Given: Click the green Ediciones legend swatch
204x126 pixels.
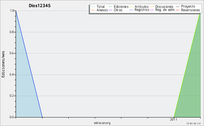Looking at the screenshot, I should tap(110, 7).
